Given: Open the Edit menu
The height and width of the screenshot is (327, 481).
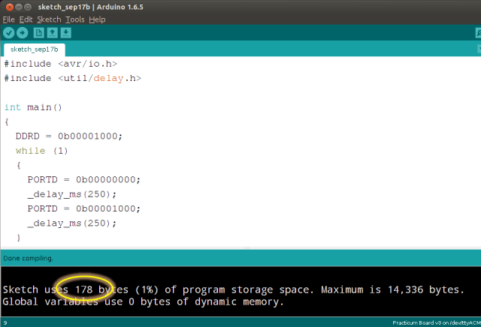Looking at the screenshot, I should 26,19.
